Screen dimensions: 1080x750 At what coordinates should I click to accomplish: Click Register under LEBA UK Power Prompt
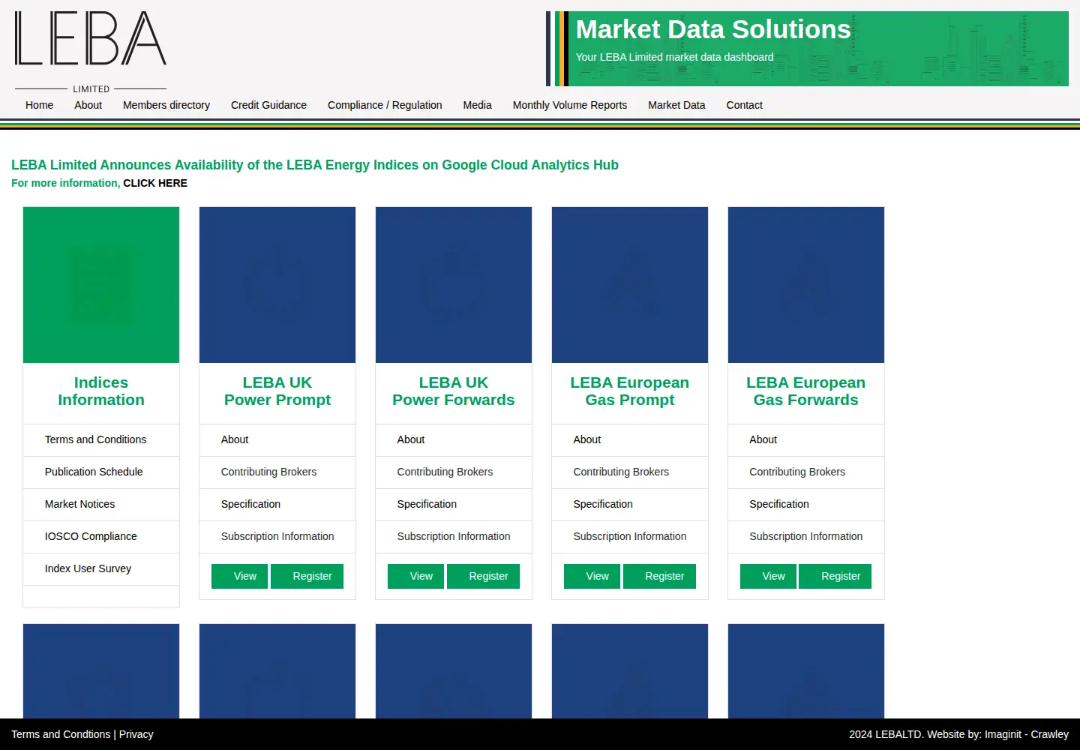tap(307, 576)
